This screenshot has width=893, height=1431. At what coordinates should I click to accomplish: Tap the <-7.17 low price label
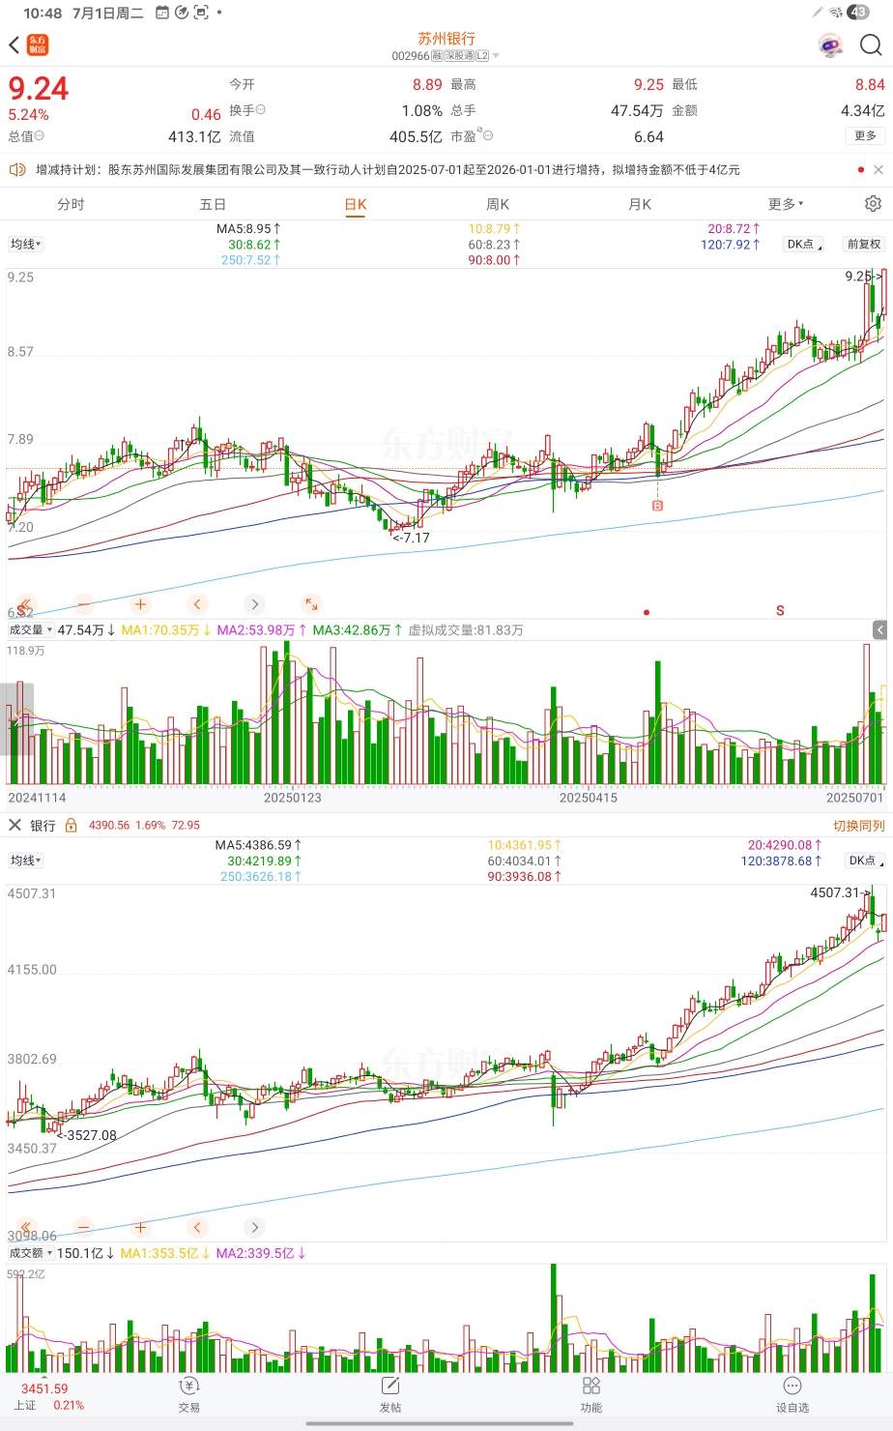coord(411,538)
